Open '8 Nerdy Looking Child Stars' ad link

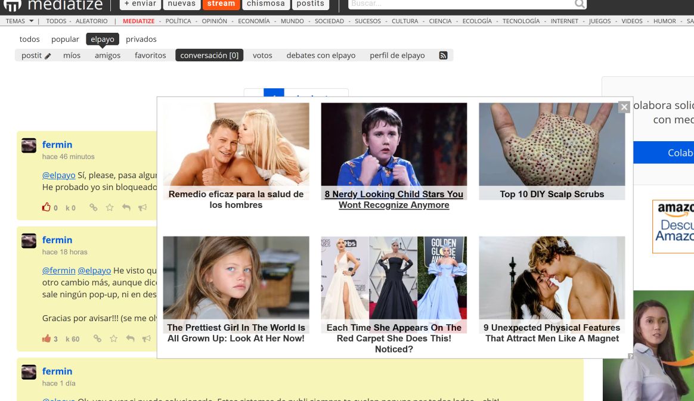coord(394,200)
